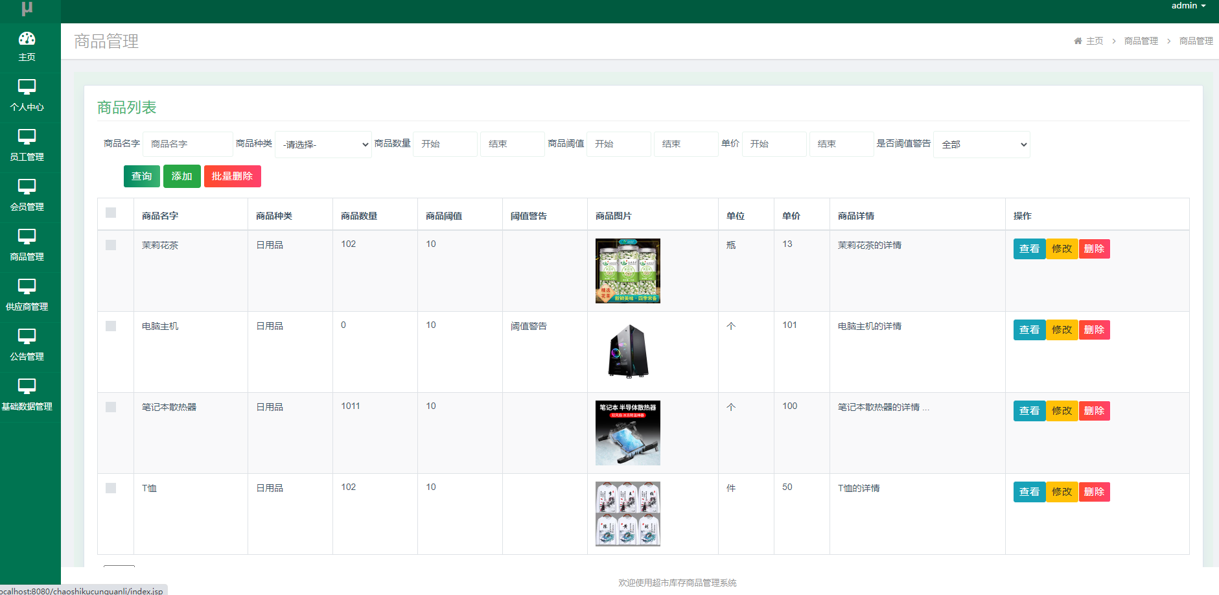Viewport: 1219px width, 595px height.
Task: Click the 添加 button
Action: (x=181, y=176)
